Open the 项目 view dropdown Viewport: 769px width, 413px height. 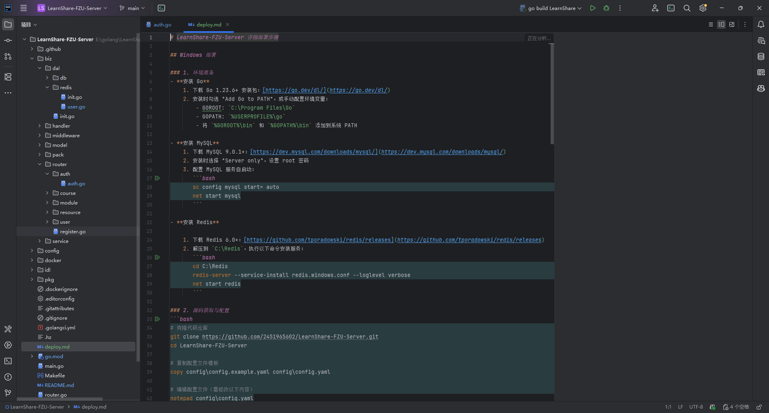29,24
